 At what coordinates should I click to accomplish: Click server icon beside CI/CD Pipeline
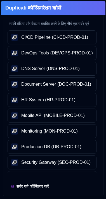(x=15, y=37)
